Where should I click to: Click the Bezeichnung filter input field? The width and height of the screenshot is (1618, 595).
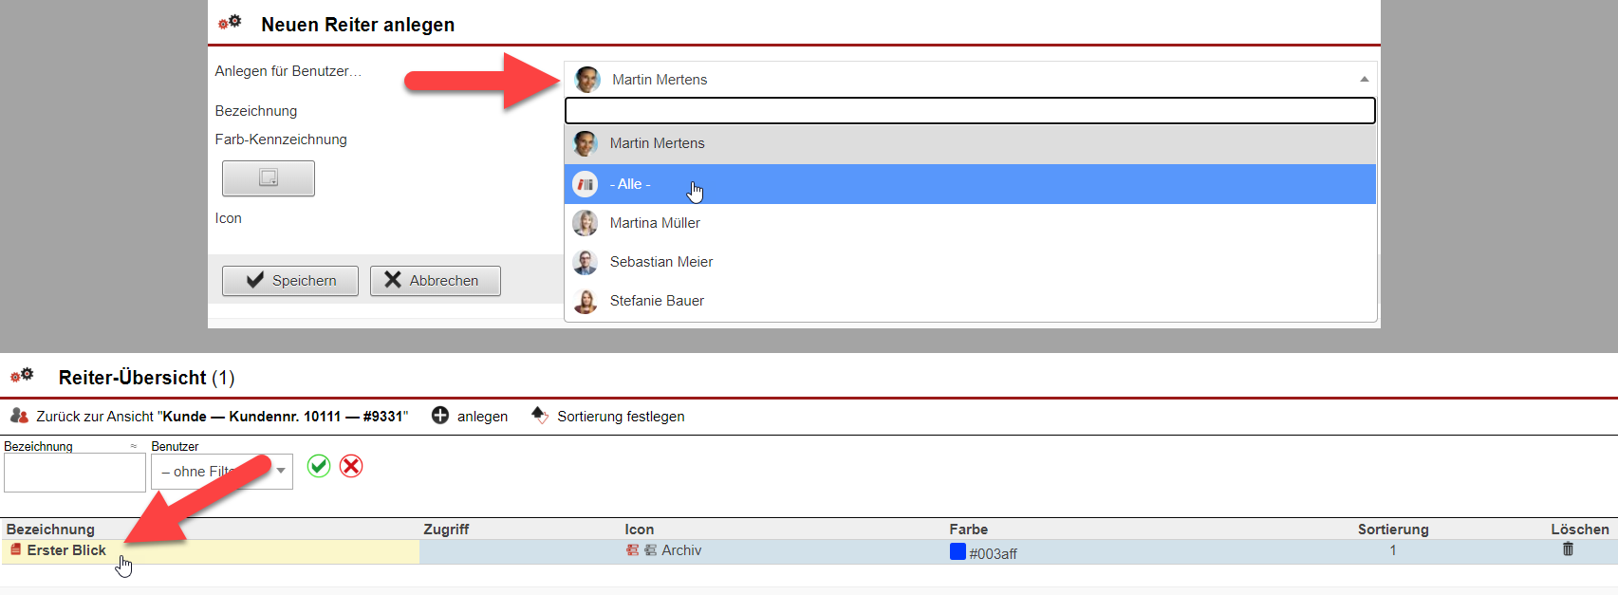pos(75,473)
